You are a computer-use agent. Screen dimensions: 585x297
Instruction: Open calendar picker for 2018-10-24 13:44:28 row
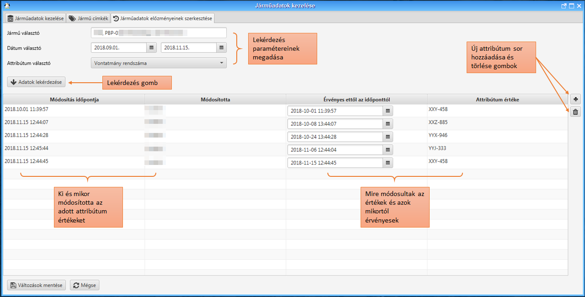coord(388,137)
